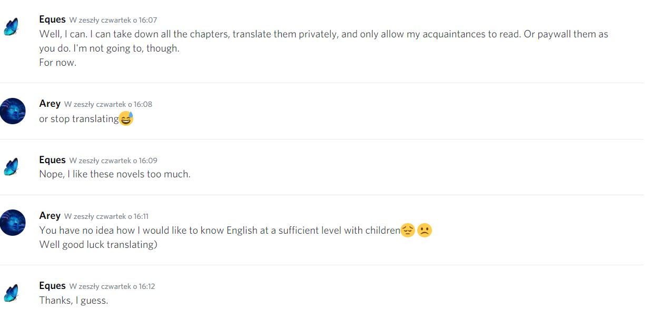Click the 16:08 timestamp next to Arey
Screen dimensions: 649x310
point(108,104)
